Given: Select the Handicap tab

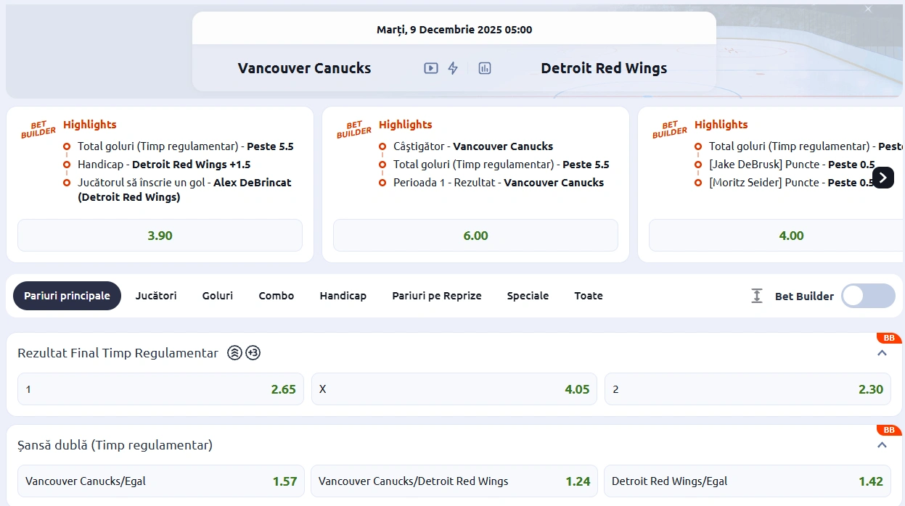Looking at the screenshot, I should [x=343, y=296].
